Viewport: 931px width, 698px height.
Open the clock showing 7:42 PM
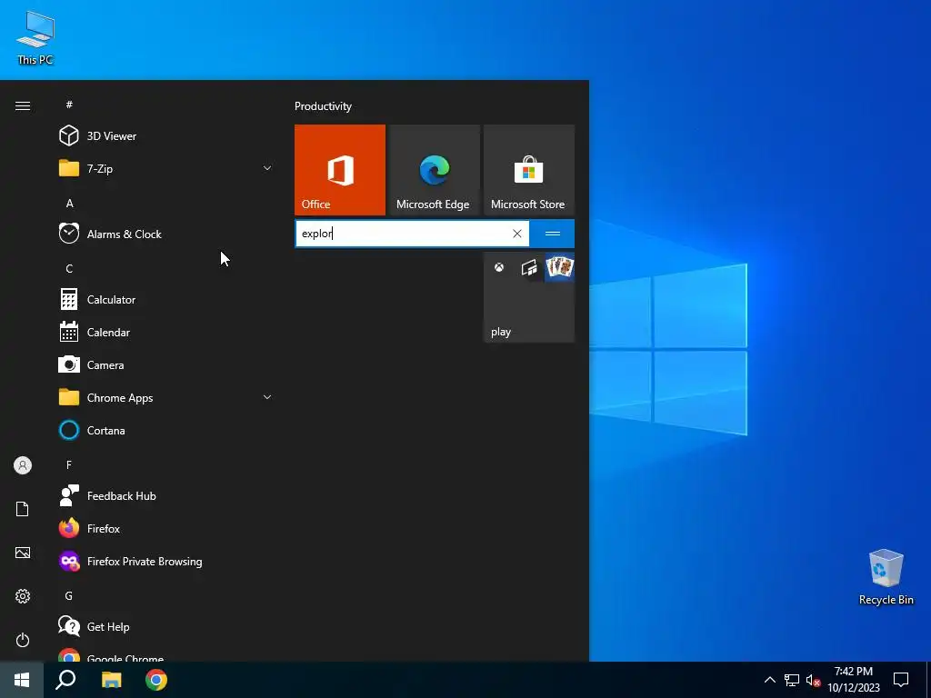click(853, 680)
